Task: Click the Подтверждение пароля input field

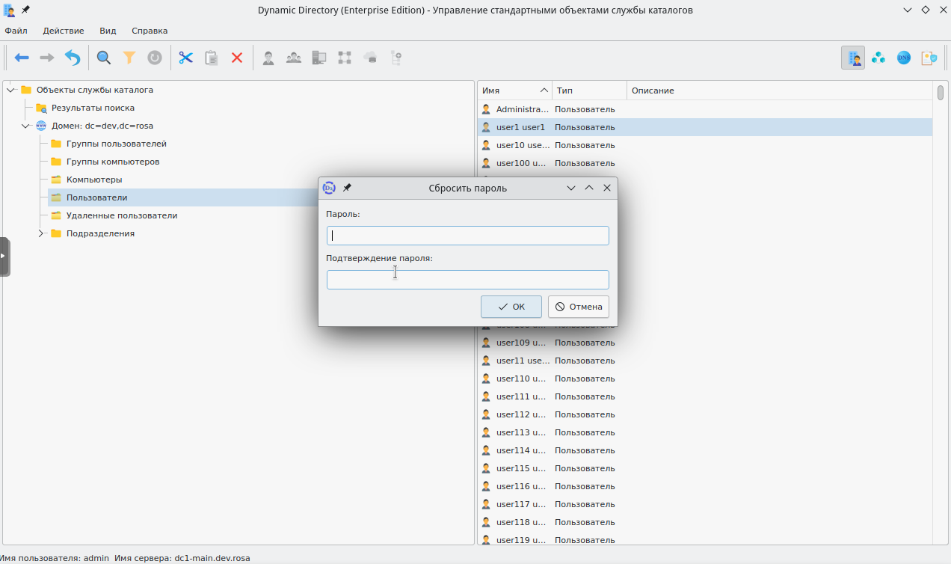Action: 468,280
